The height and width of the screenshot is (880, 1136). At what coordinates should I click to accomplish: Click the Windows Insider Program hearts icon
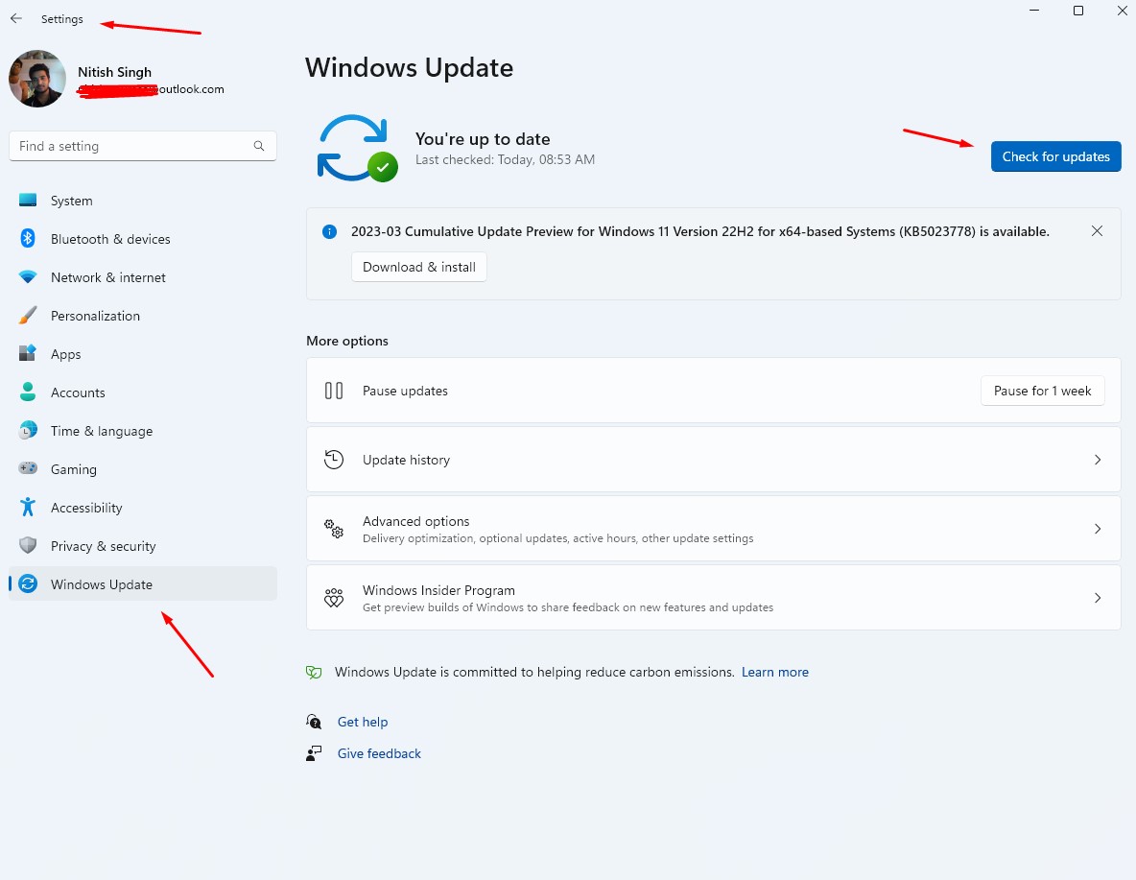[334, 598]
